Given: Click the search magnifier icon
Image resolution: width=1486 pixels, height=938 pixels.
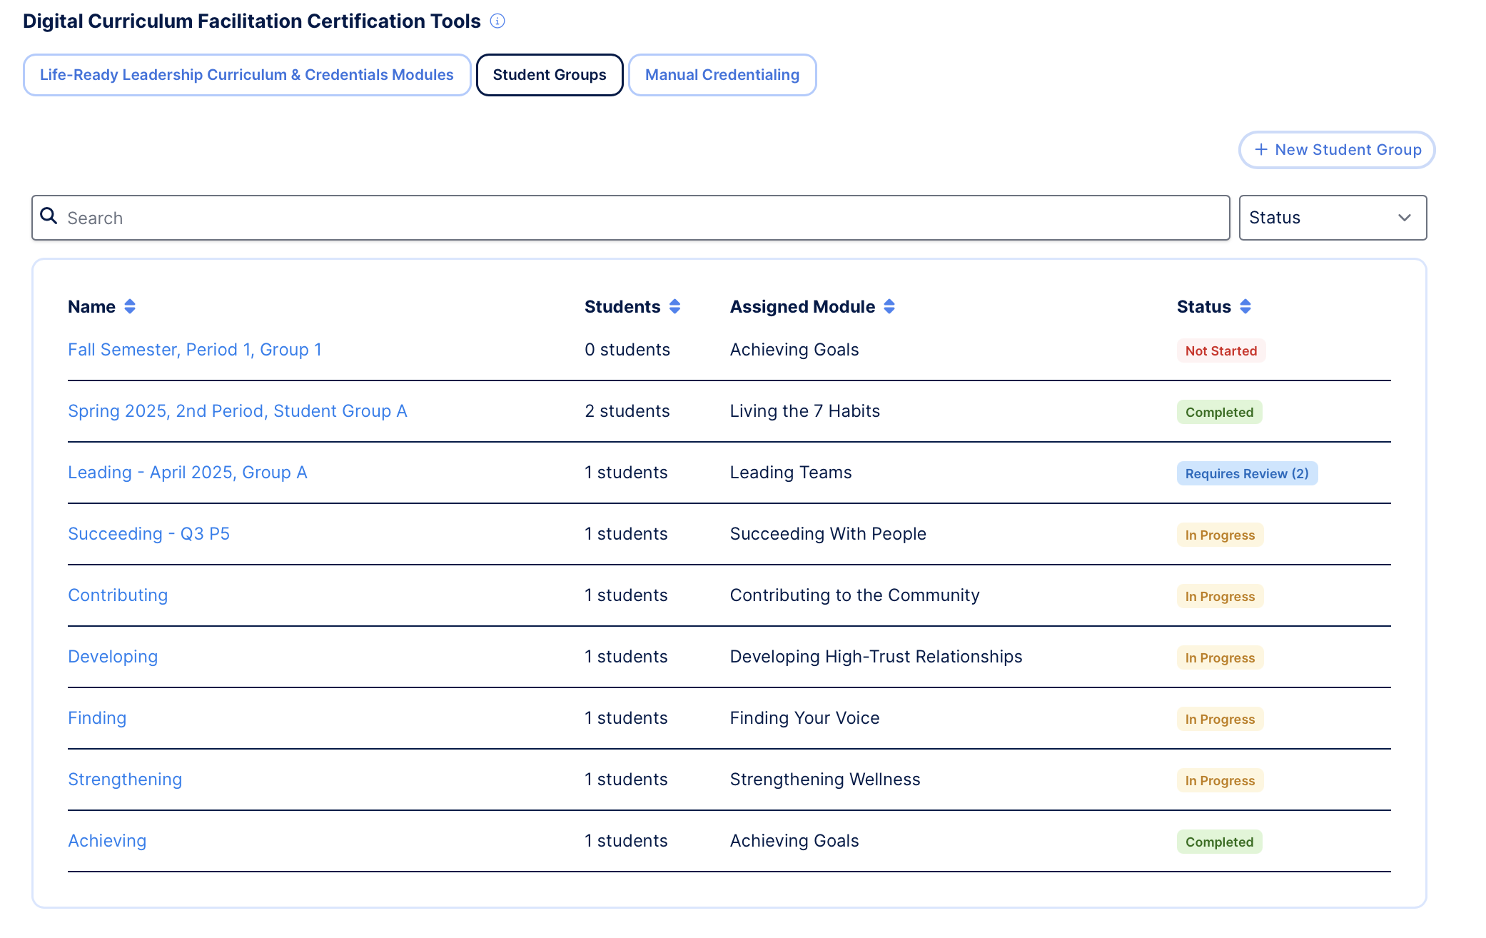Looking at the screenshot, I should 49,216.
